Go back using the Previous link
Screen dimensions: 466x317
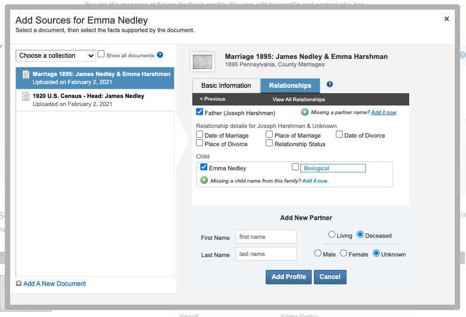click(x=213, y=99)
